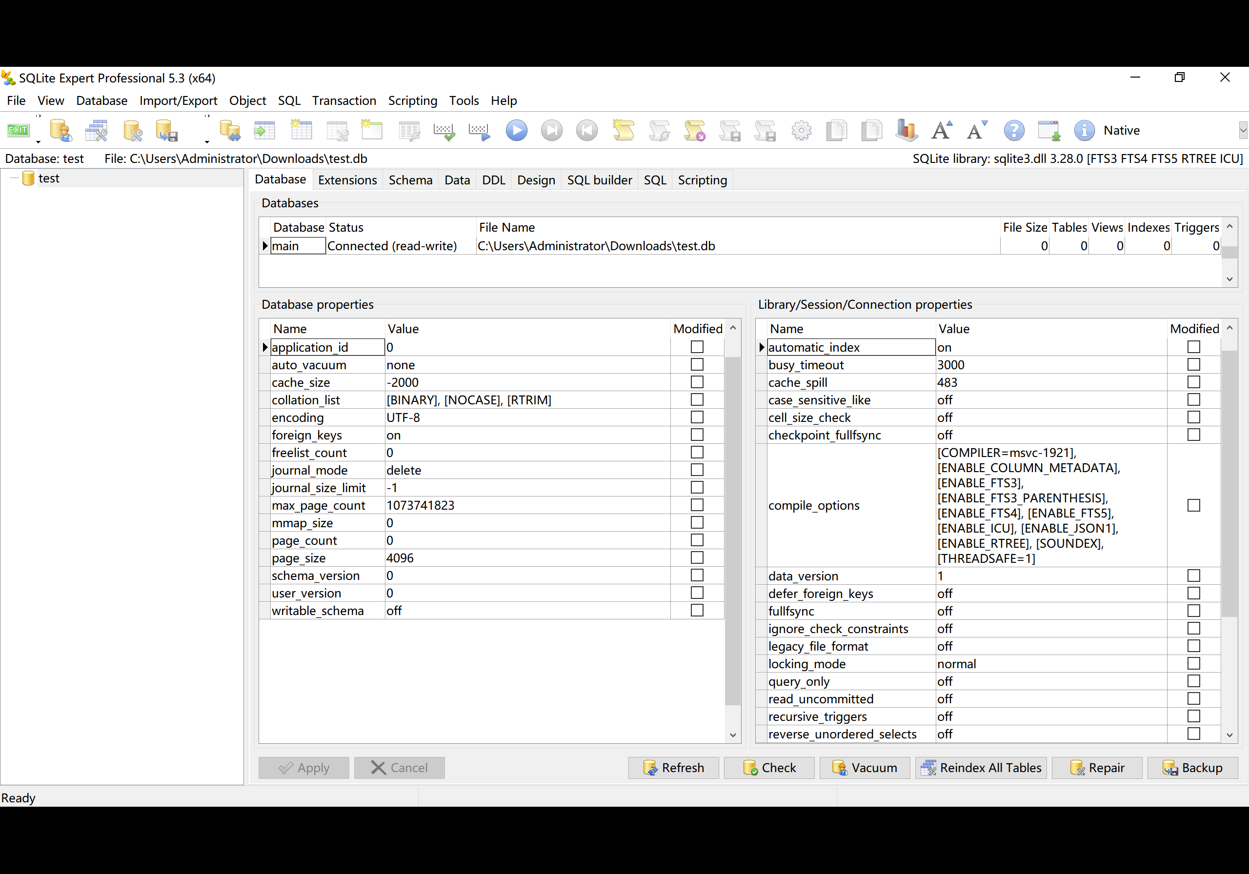Screen dimensions: 1249x874
Task: Click scroll-down arrow in Databases grid
Action: pos(1229,279)
